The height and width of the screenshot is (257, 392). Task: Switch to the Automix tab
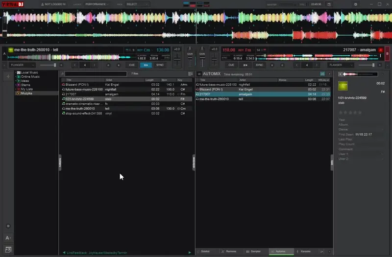coord(281,252)
